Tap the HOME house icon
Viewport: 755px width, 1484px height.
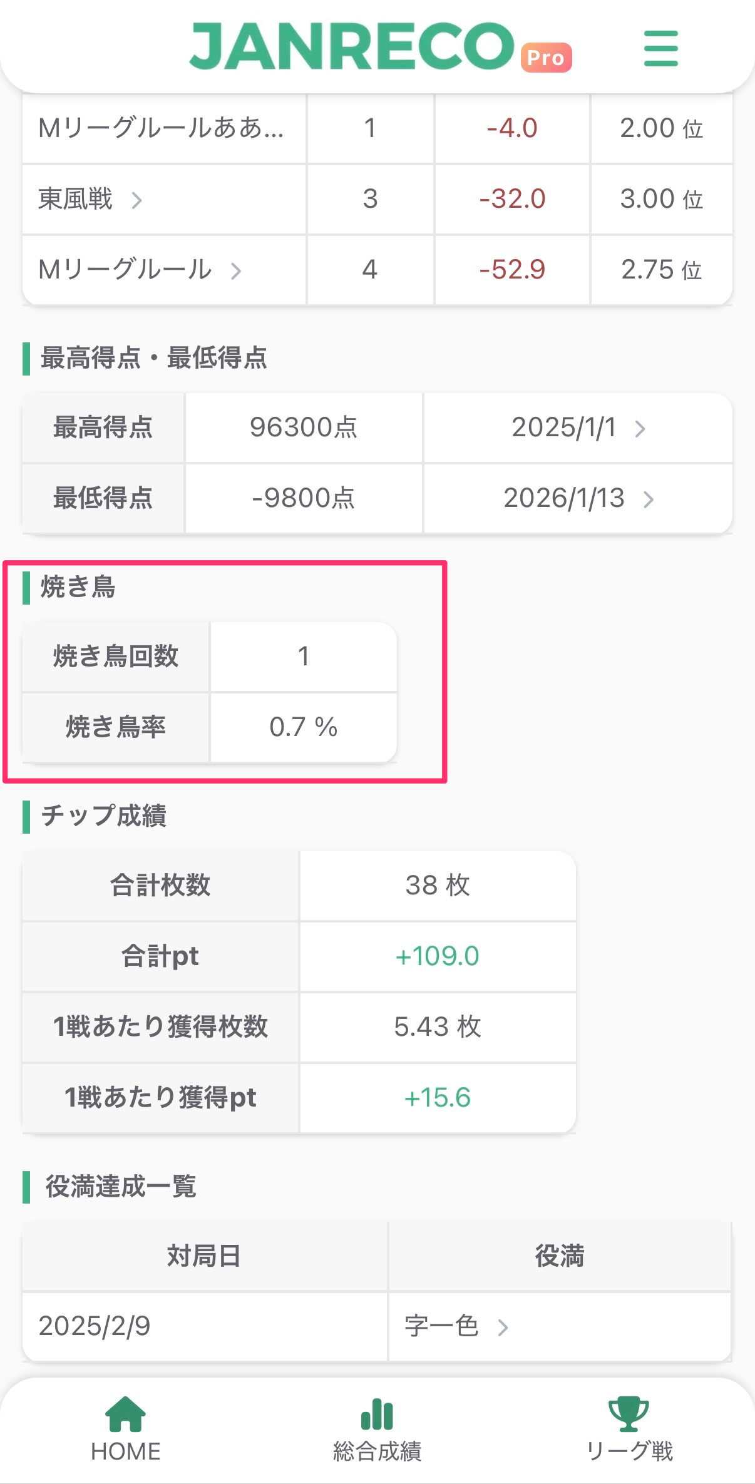pos(126,1414)
